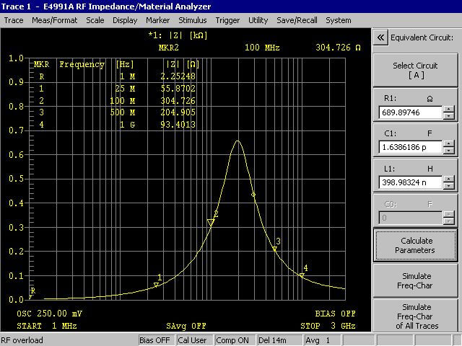
Task: Open the Trace menu
Action: [x=14, y=20]
